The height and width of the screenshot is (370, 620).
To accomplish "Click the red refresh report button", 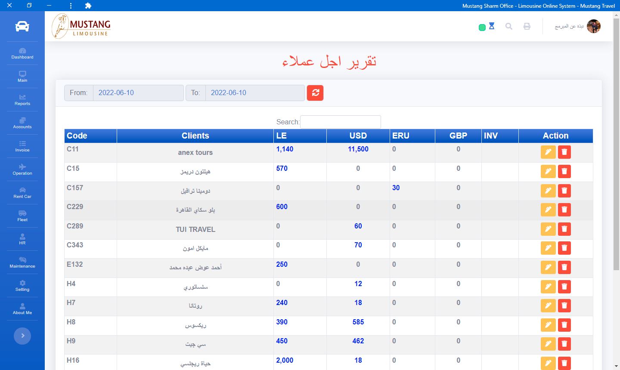I will (x=315, y=93).
